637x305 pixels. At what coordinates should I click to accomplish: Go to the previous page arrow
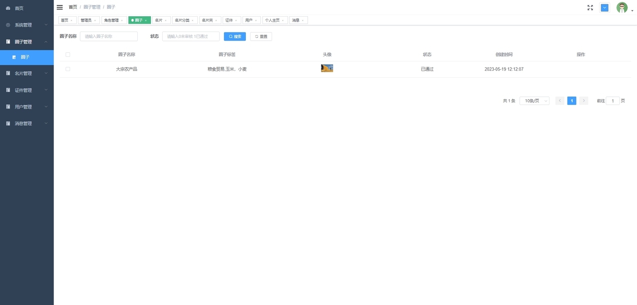click(560, 101)
